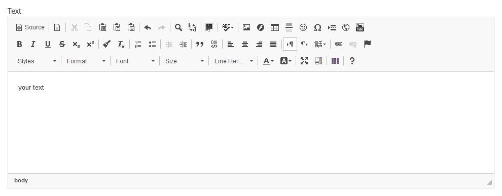The image size is (502, 196).
Task: Click the Copy Formatting brush icon
Action: (x=107, y=44)
